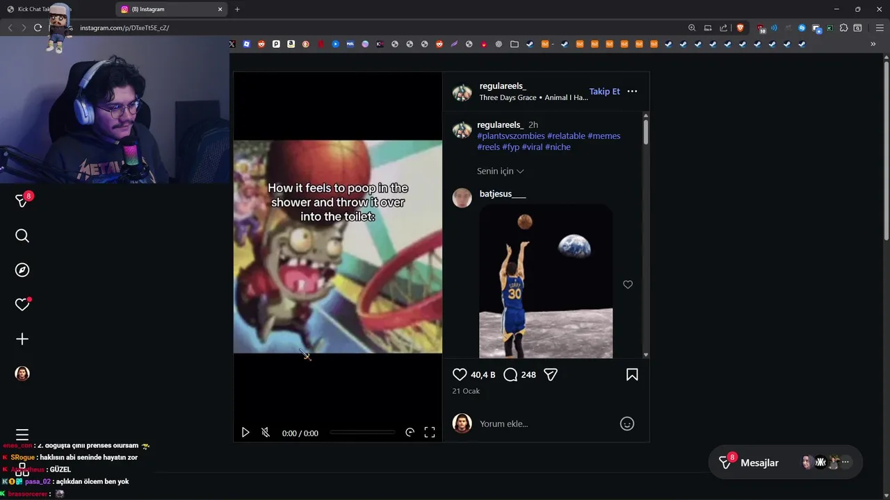Reload the page in browser toolbar
890x500 pixels.
38,28
